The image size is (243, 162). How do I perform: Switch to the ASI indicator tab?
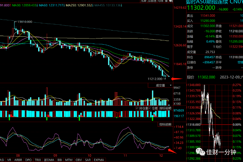[x=2, y=160]
